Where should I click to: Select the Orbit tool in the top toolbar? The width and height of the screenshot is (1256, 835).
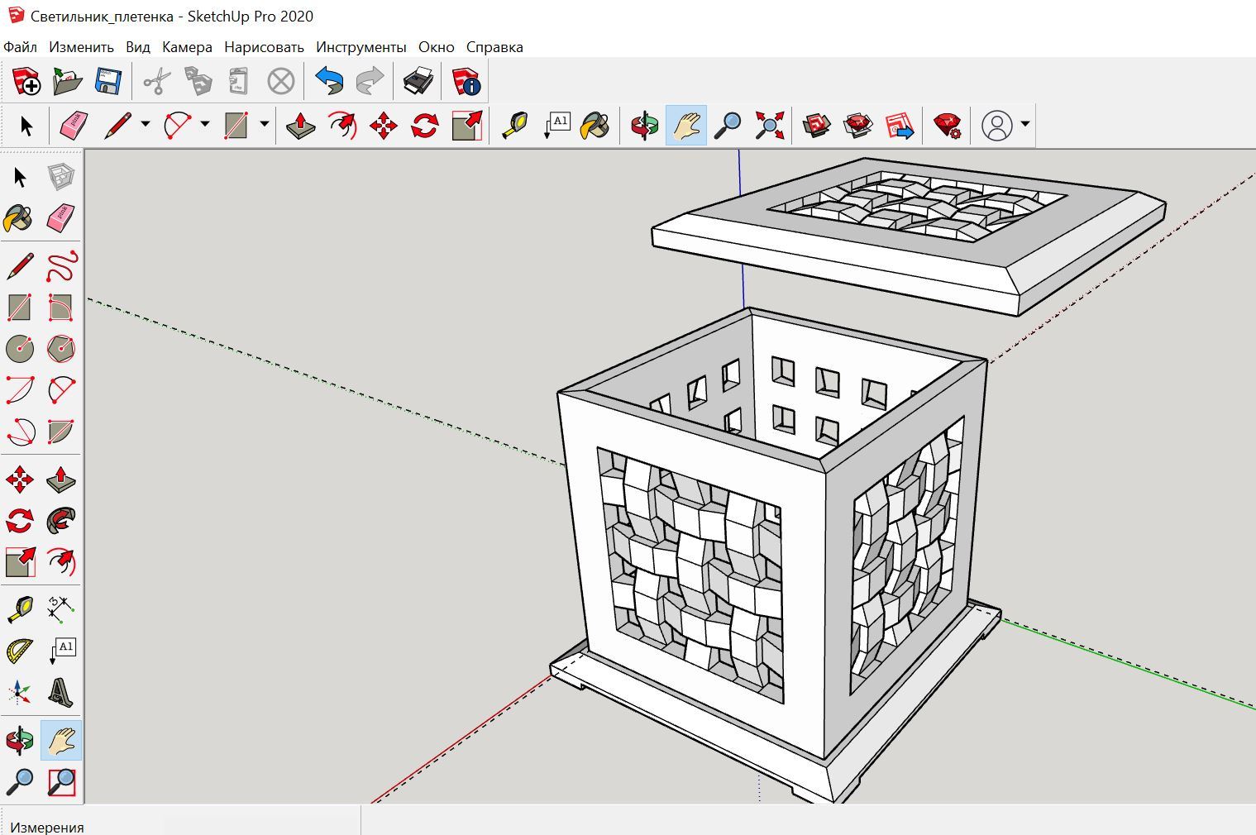click(x=644, y=126)
